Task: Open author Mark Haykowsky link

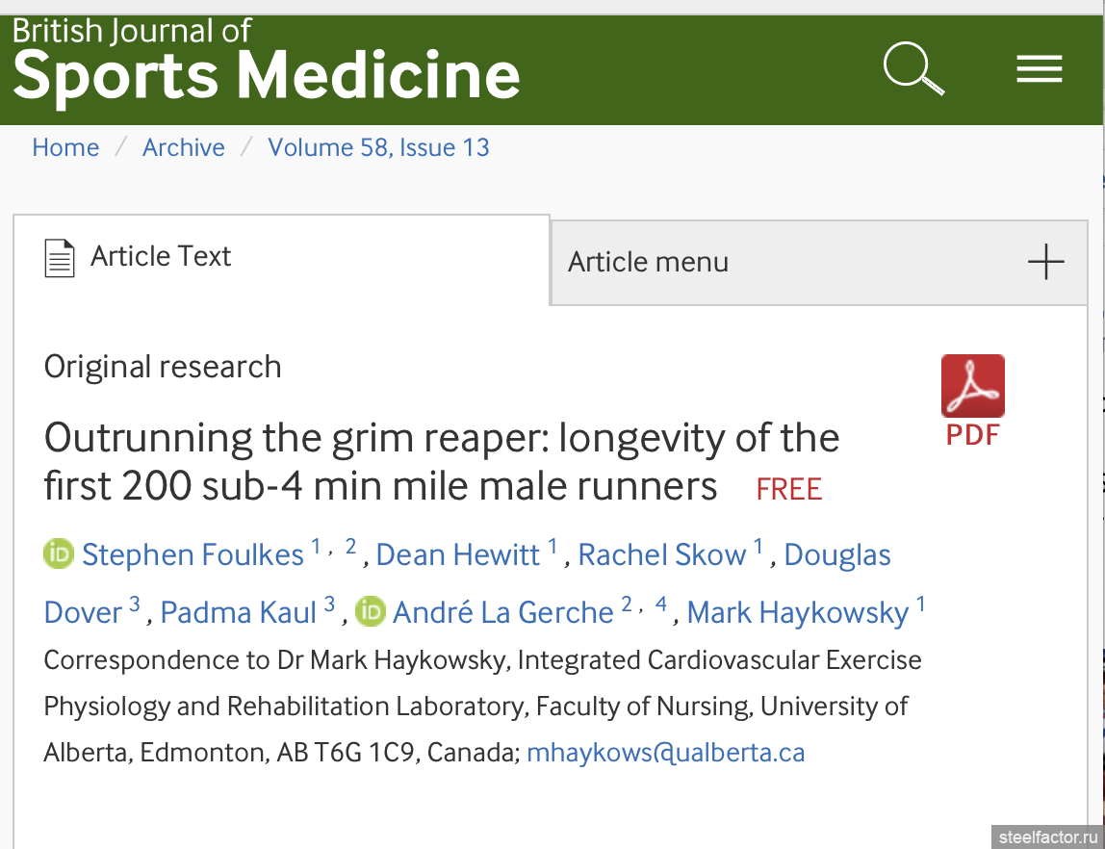Action: [x=798, y=612]
